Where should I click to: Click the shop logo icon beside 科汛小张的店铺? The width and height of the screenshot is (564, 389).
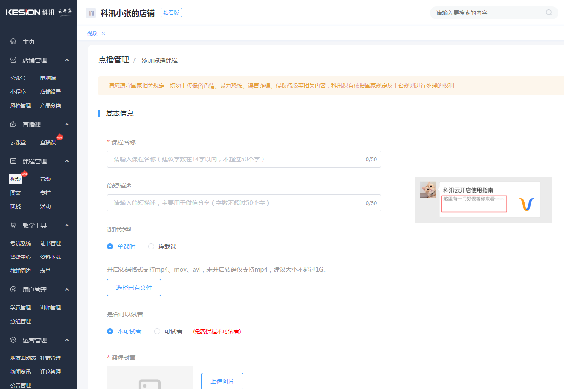(91, 13)
